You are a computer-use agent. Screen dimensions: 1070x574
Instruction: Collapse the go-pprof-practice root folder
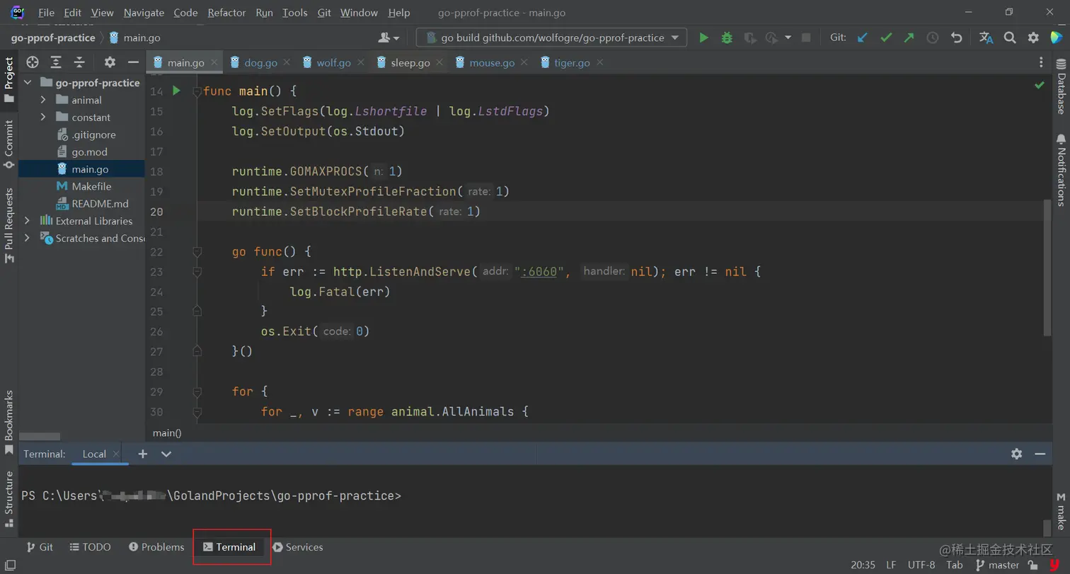click(x=28, y=83)
